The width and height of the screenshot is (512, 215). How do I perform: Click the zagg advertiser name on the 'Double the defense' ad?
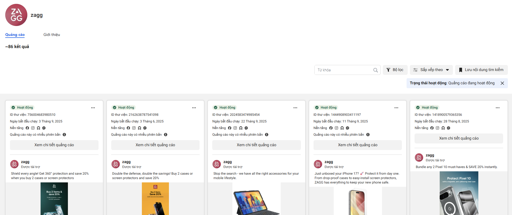coord(126,162)
